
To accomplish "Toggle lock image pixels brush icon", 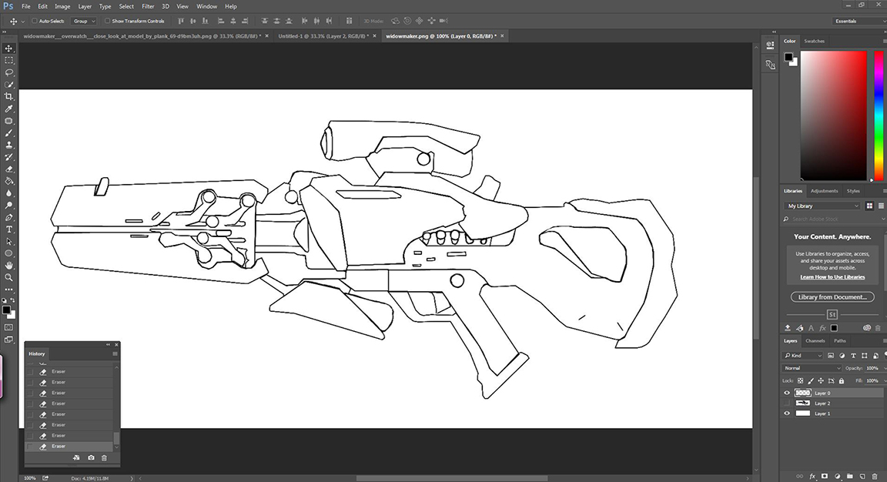I will 811,380.
